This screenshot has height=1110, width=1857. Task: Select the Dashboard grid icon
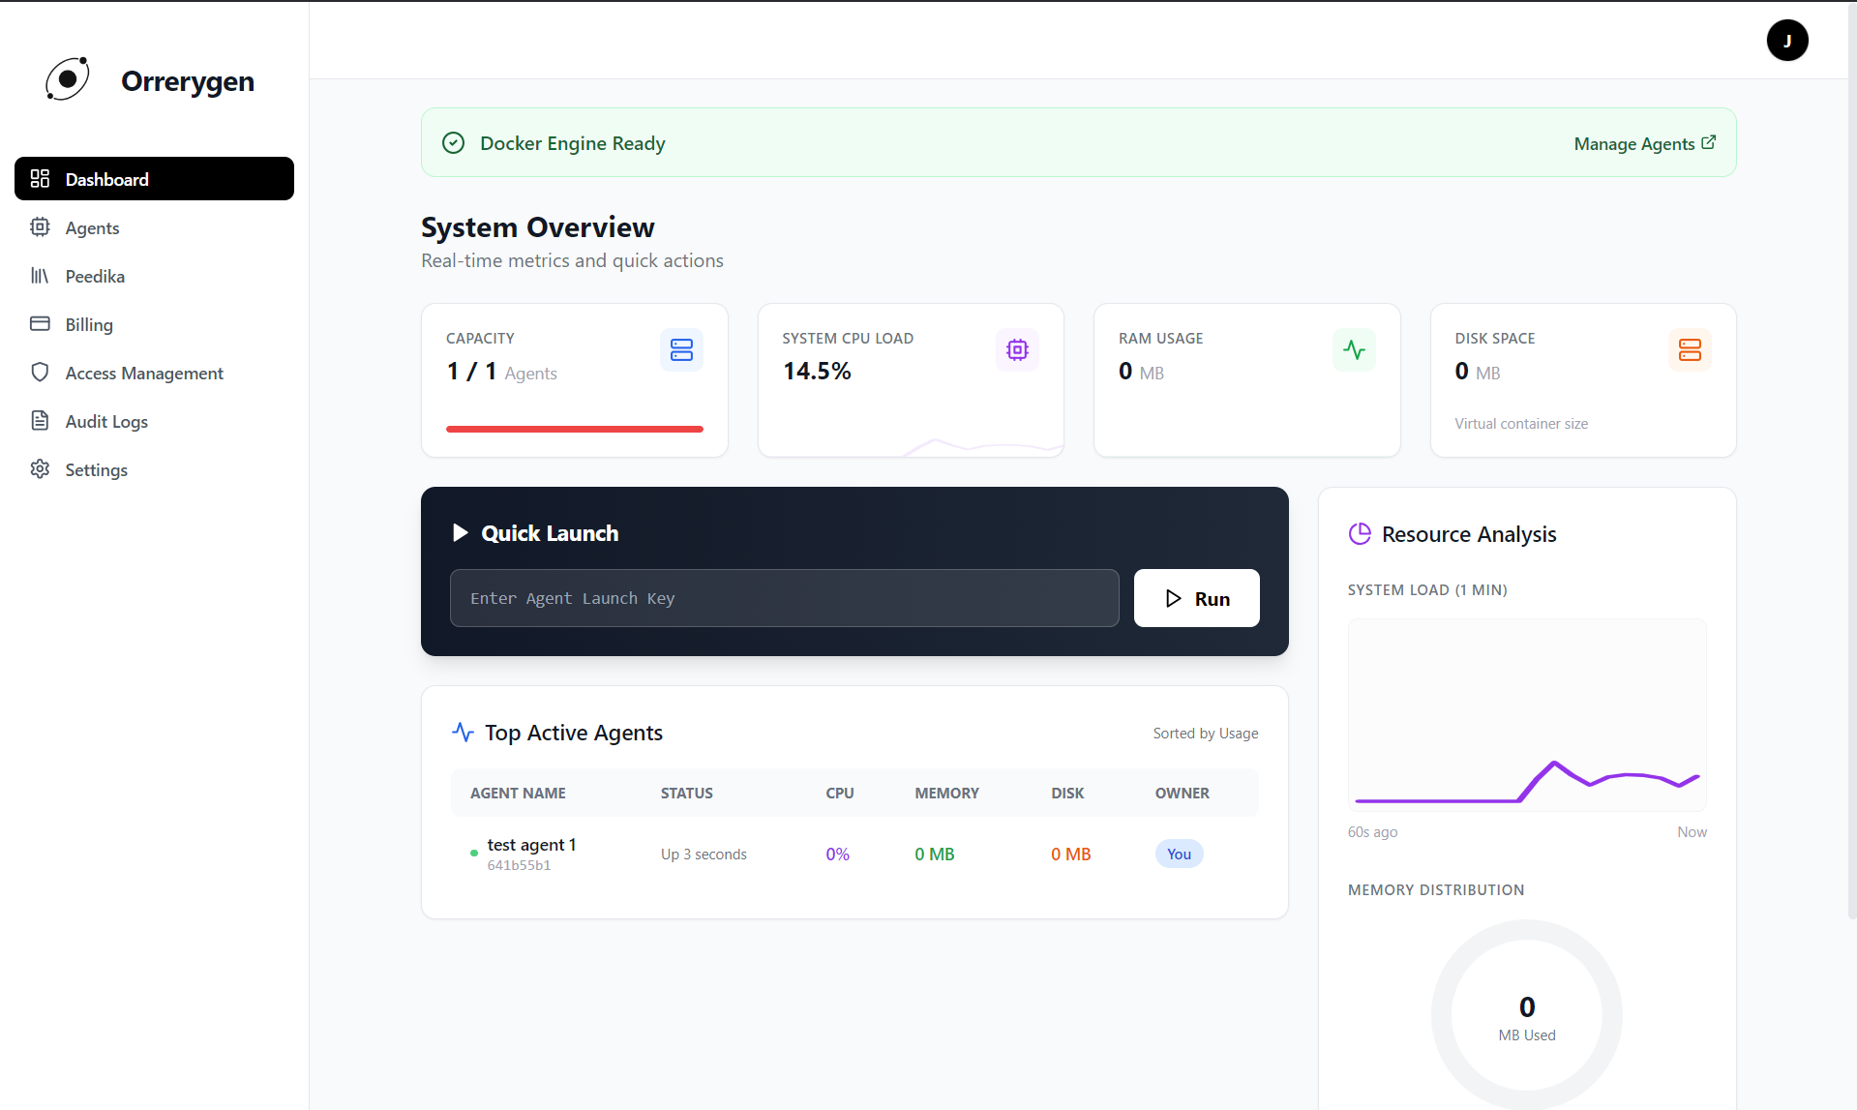click(x=40, y=178)
